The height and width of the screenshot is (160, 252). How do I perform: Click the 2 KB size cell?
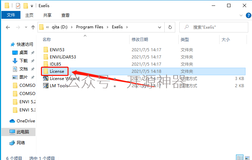[x=239, y=86]
